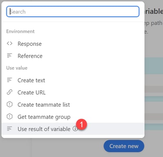
Task: Select Create text from the list
Action: tap(73, 80)
